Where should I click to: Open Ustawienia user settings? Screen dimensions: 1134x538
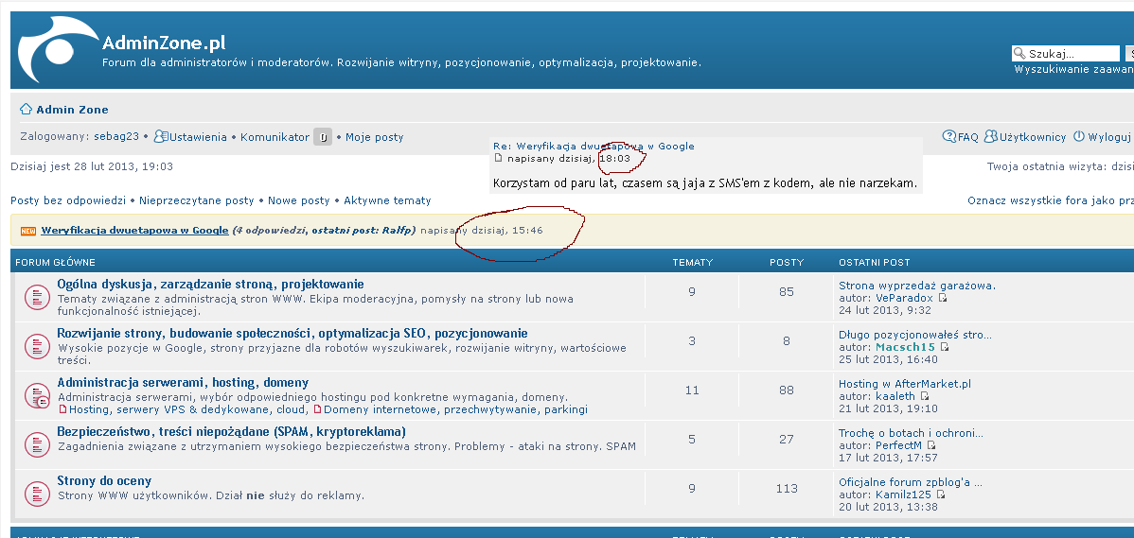click(x=197, y=137)
